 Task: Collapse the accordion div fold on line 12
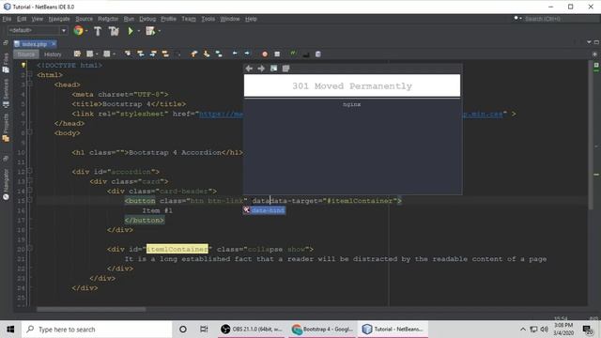tap(30, 171)
